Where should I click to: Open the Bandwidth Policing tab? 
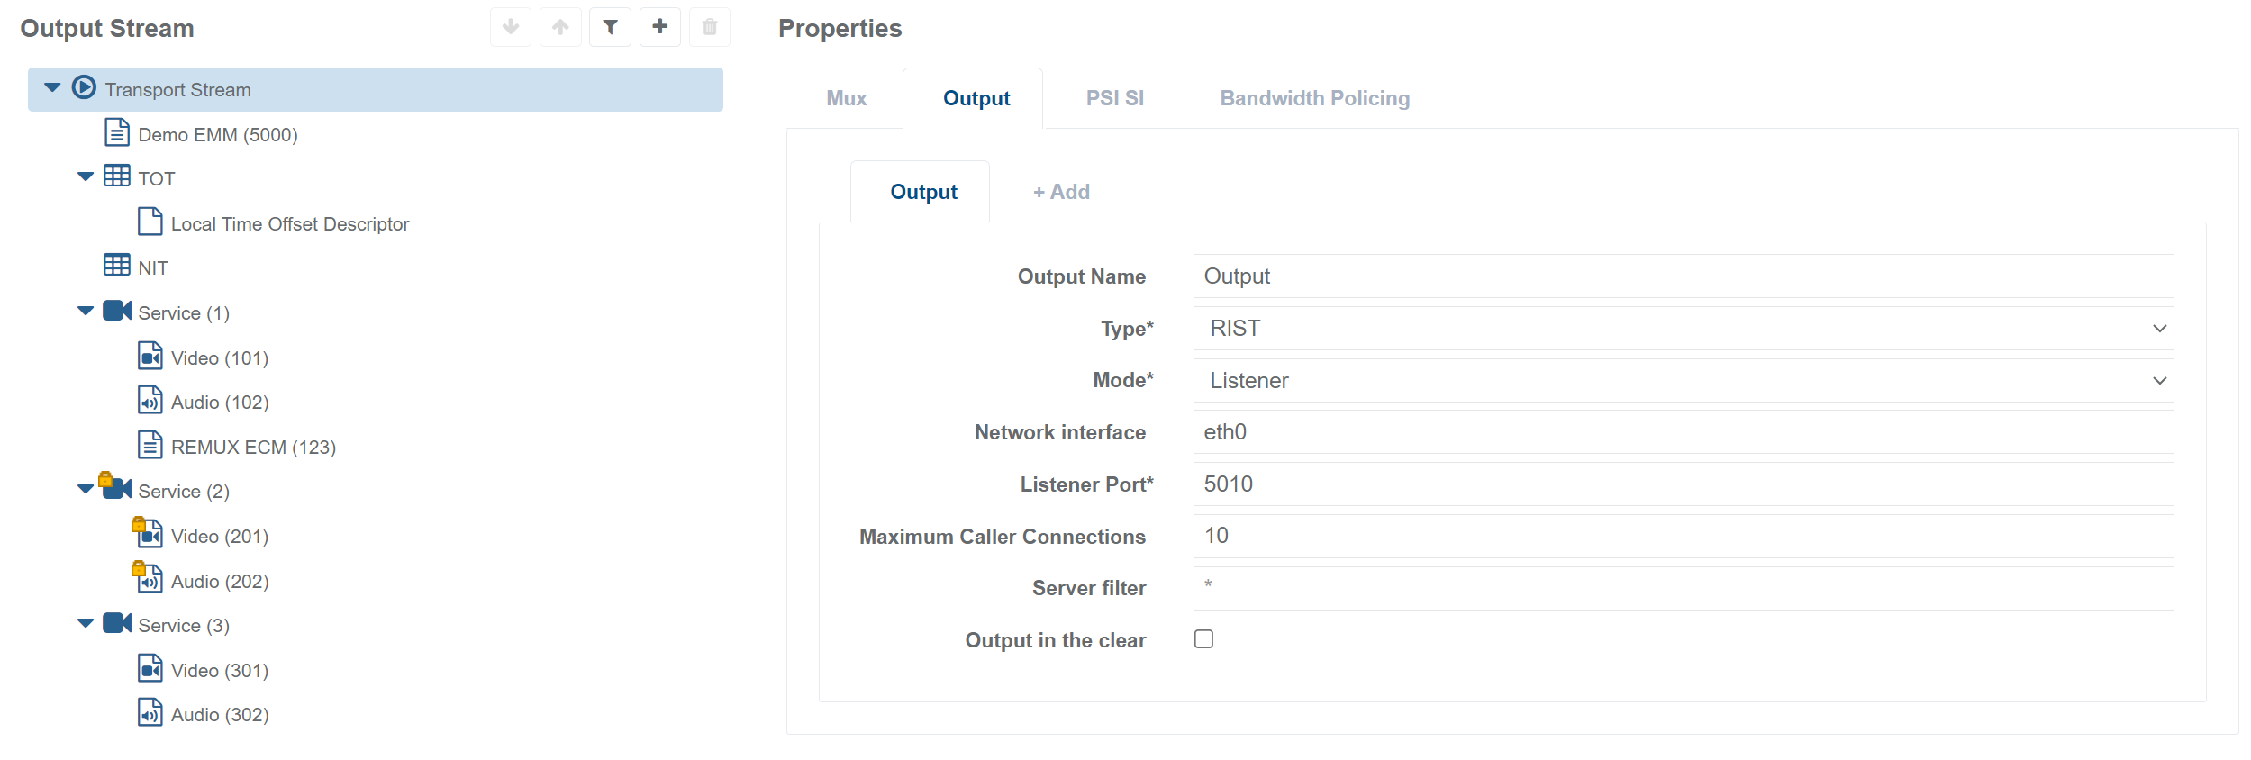click(x=1314, y=98)
